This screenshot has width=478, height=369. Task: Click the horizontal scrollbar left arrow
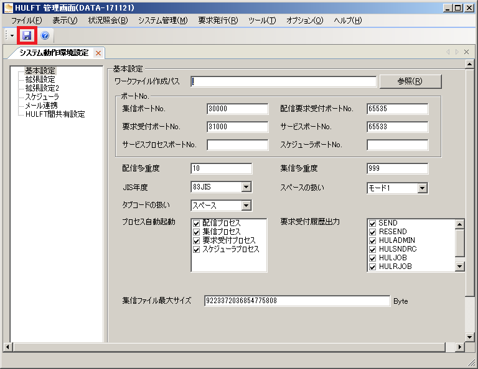click(7, 347)
